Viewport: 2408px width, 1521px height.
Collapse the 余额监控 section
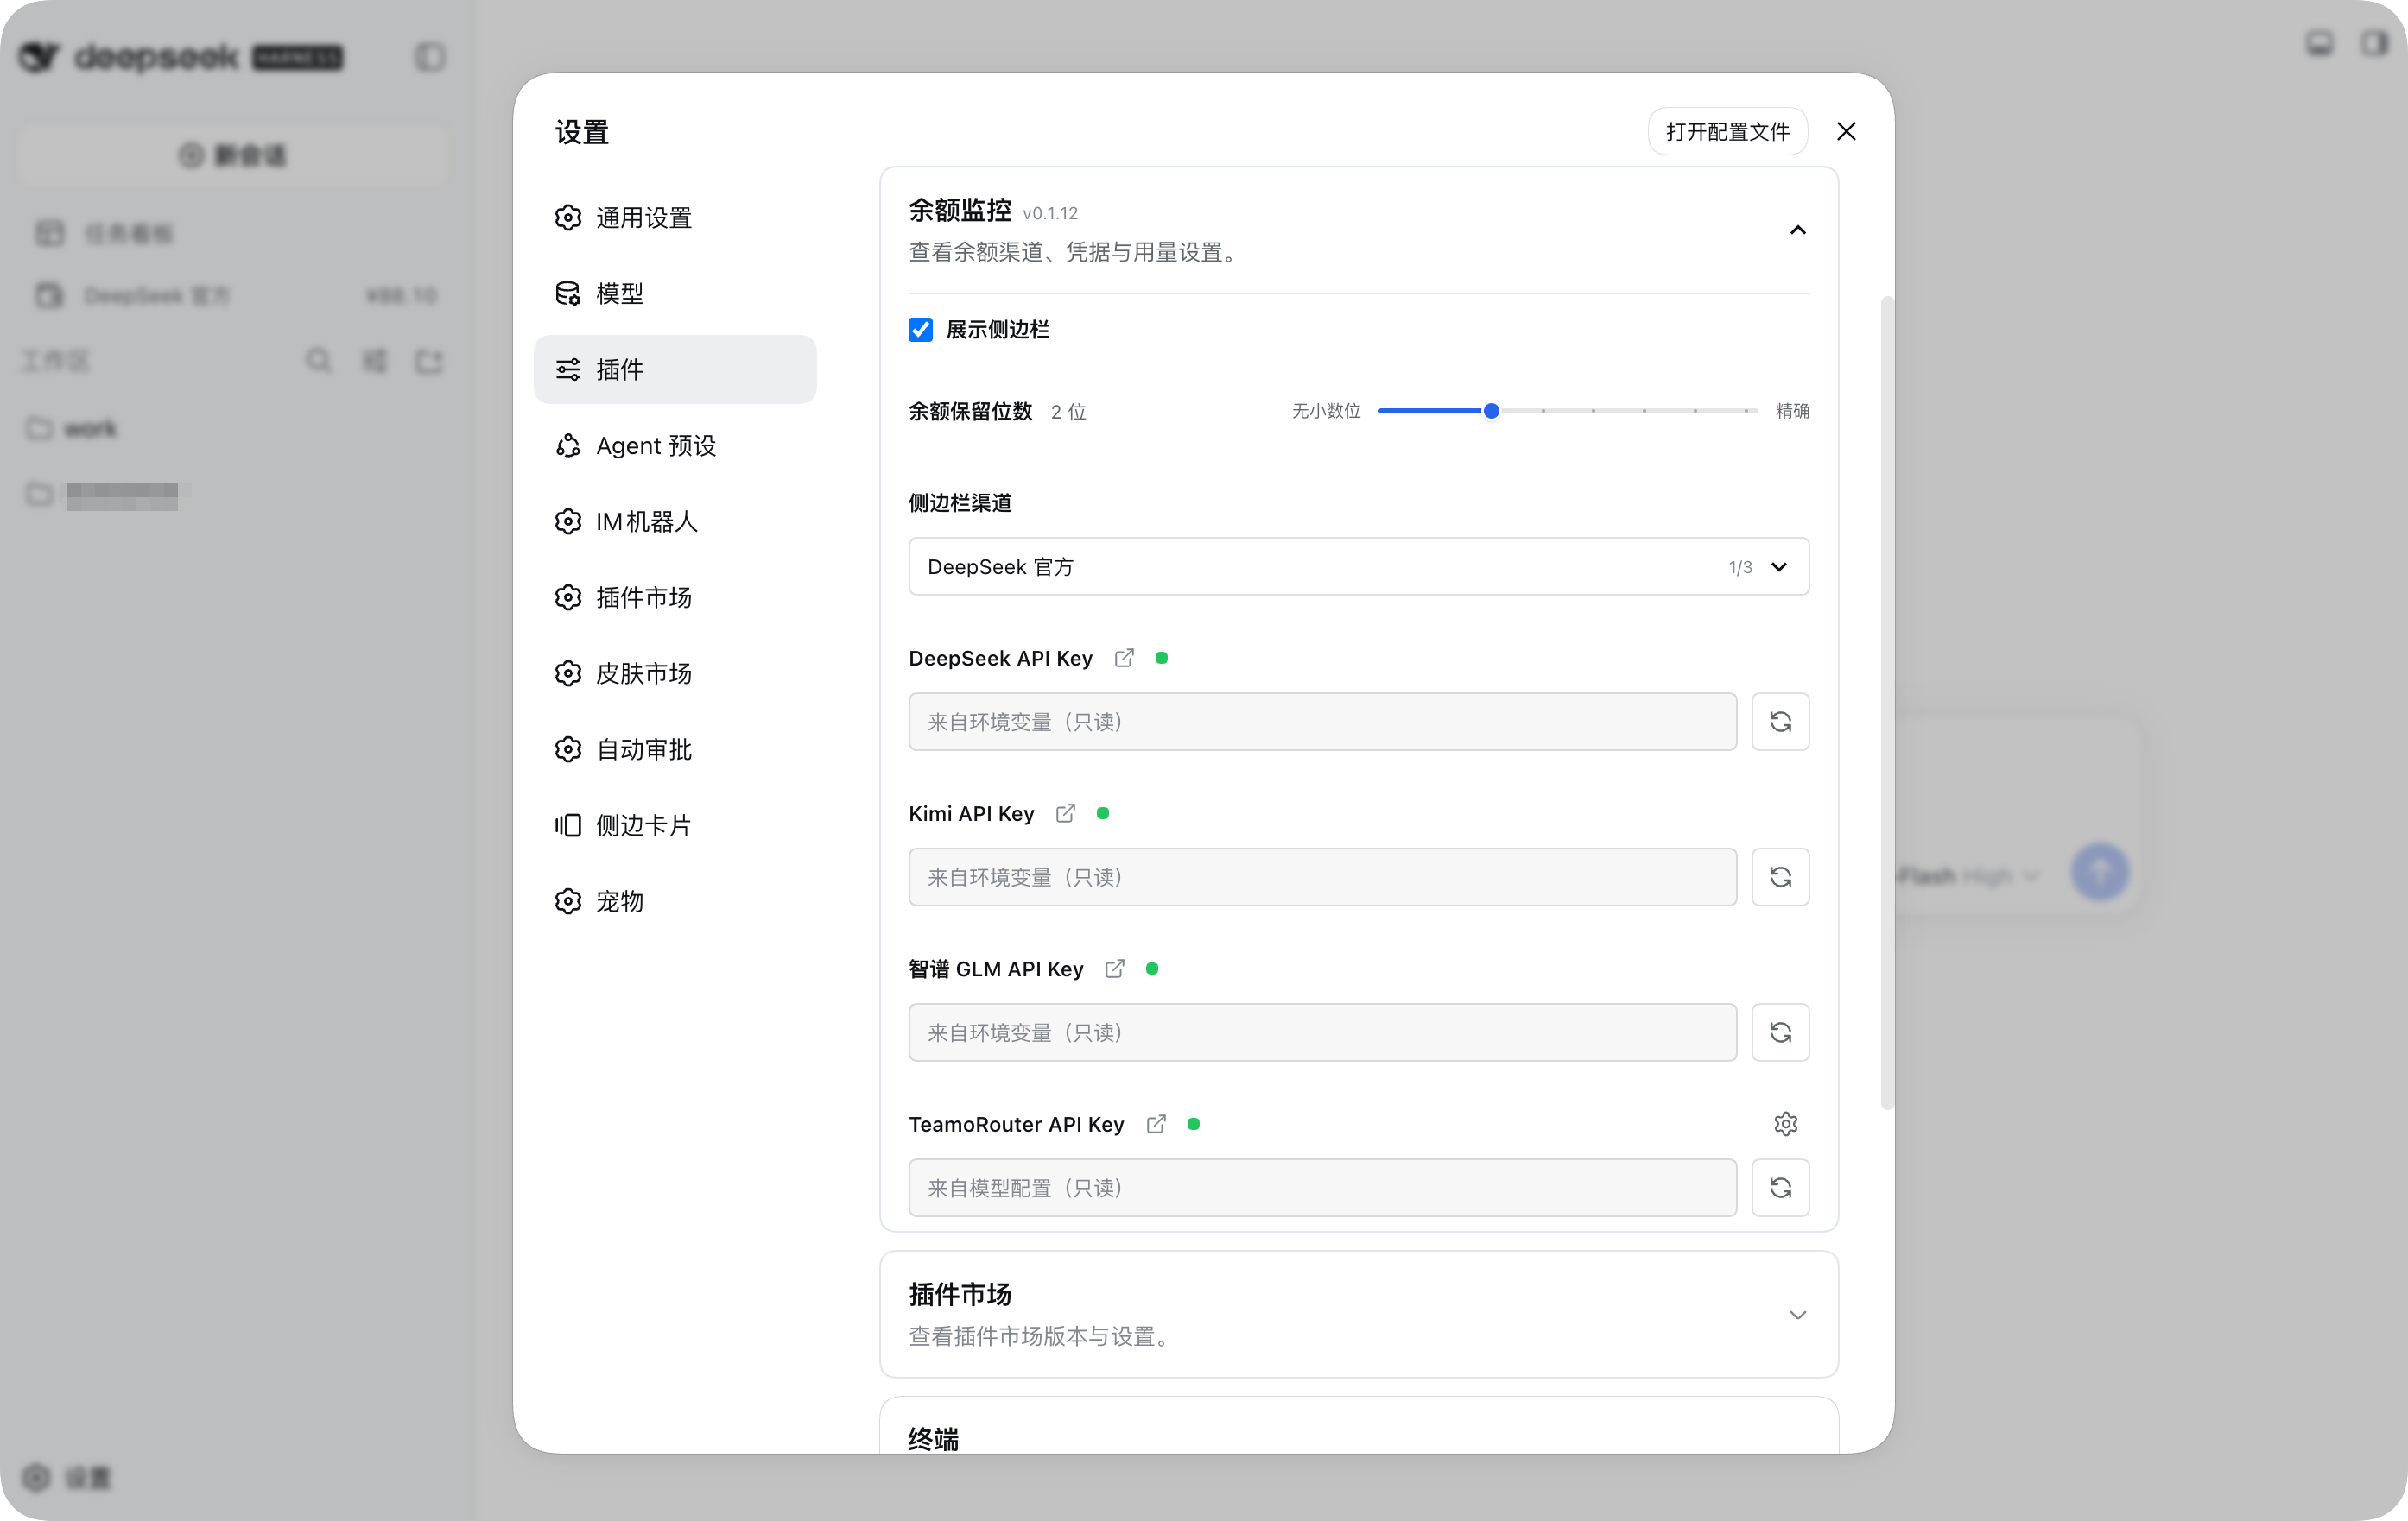tap(1797, 230)
